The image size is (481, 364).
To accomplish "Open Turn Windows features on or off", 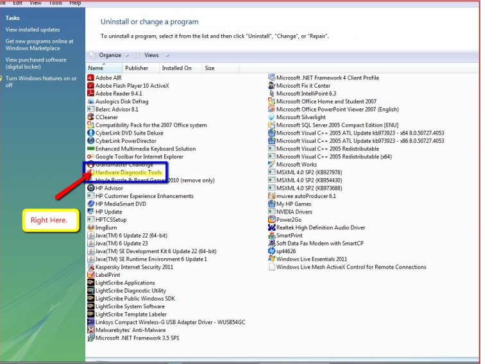I will [41, 81].
